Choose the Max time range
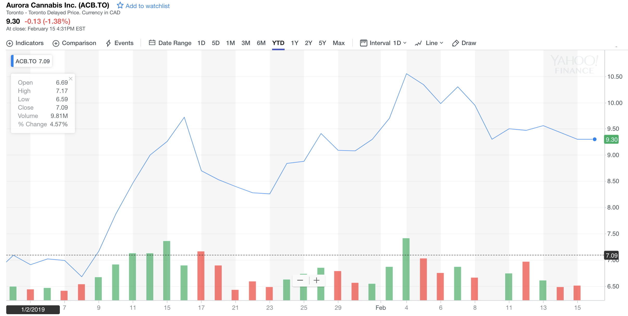This screenshot has height=316, width=628. 338,43
